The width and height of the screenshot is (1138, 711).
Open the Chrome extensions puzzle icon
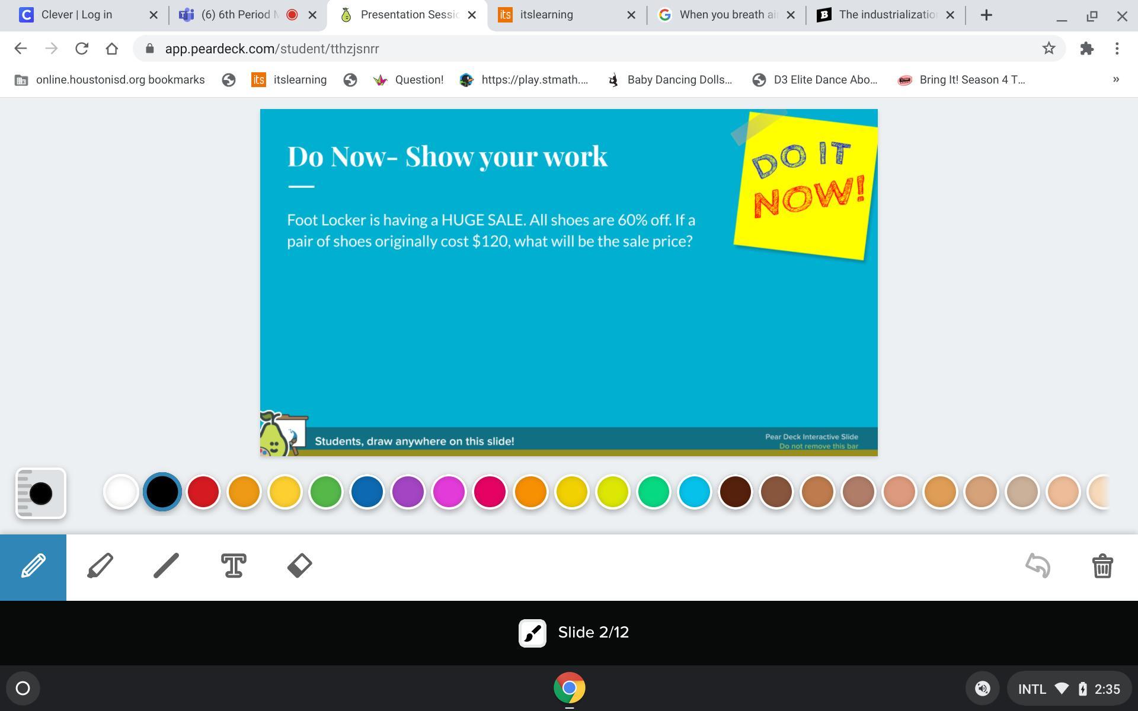point(1086,49)
